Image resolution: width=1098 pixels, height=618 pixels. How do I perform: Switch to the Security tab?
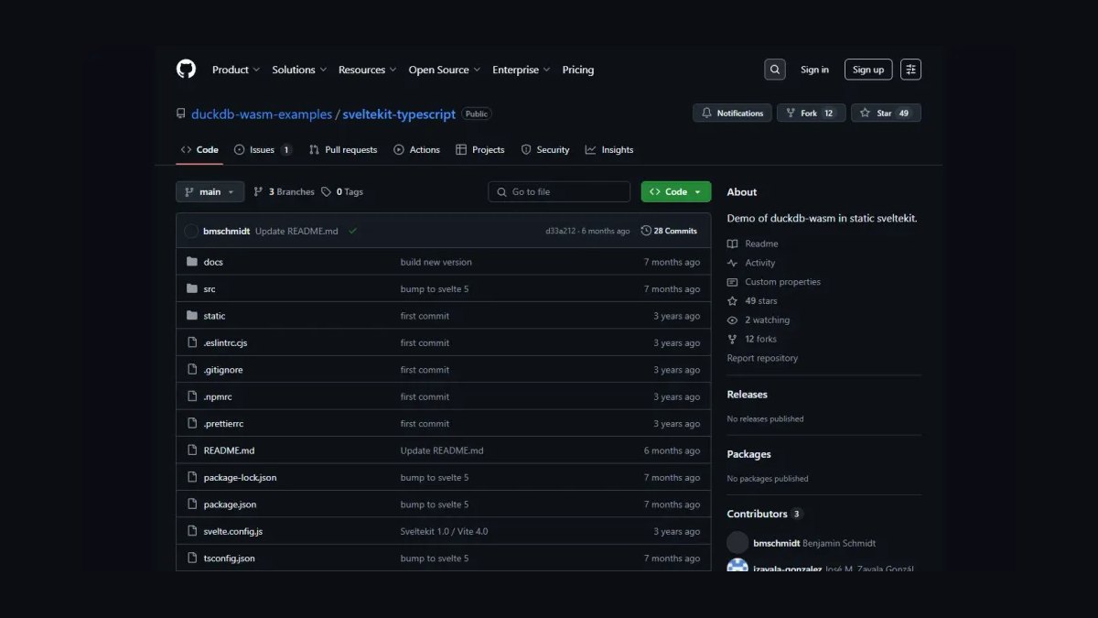coord(545,150)
